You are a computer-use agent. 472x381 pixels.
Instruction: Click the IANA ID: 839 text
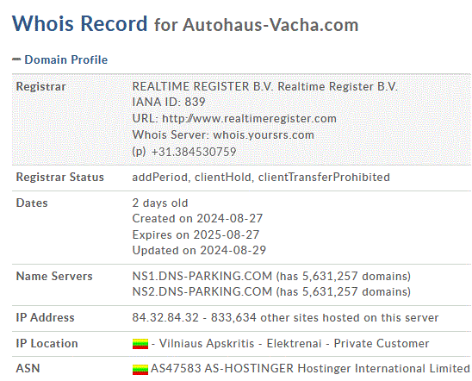click(x=169, y=102)
